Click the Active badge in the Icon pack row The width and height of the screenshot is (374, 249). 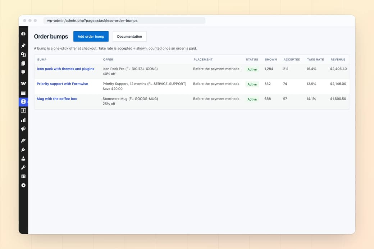point(252,69)
